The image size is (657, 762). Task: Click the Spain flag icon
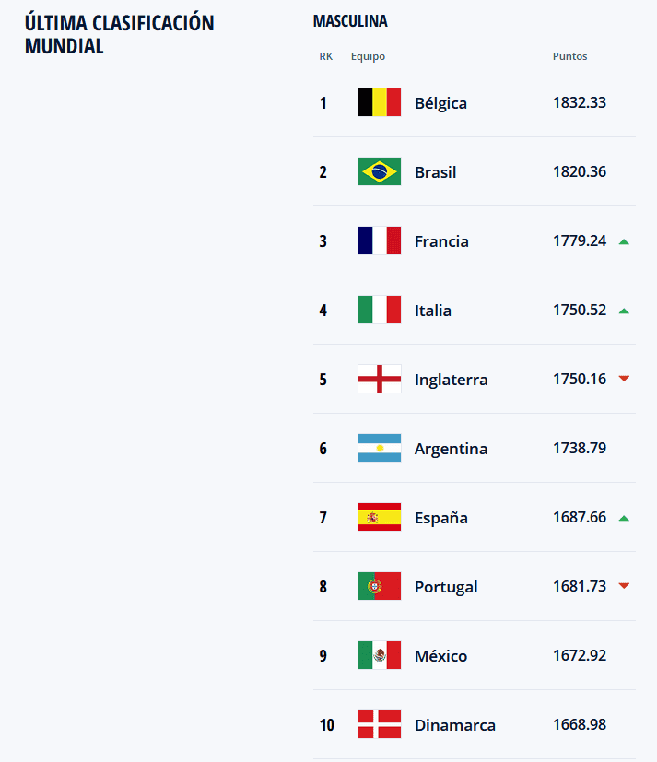[x=379, y=517]
